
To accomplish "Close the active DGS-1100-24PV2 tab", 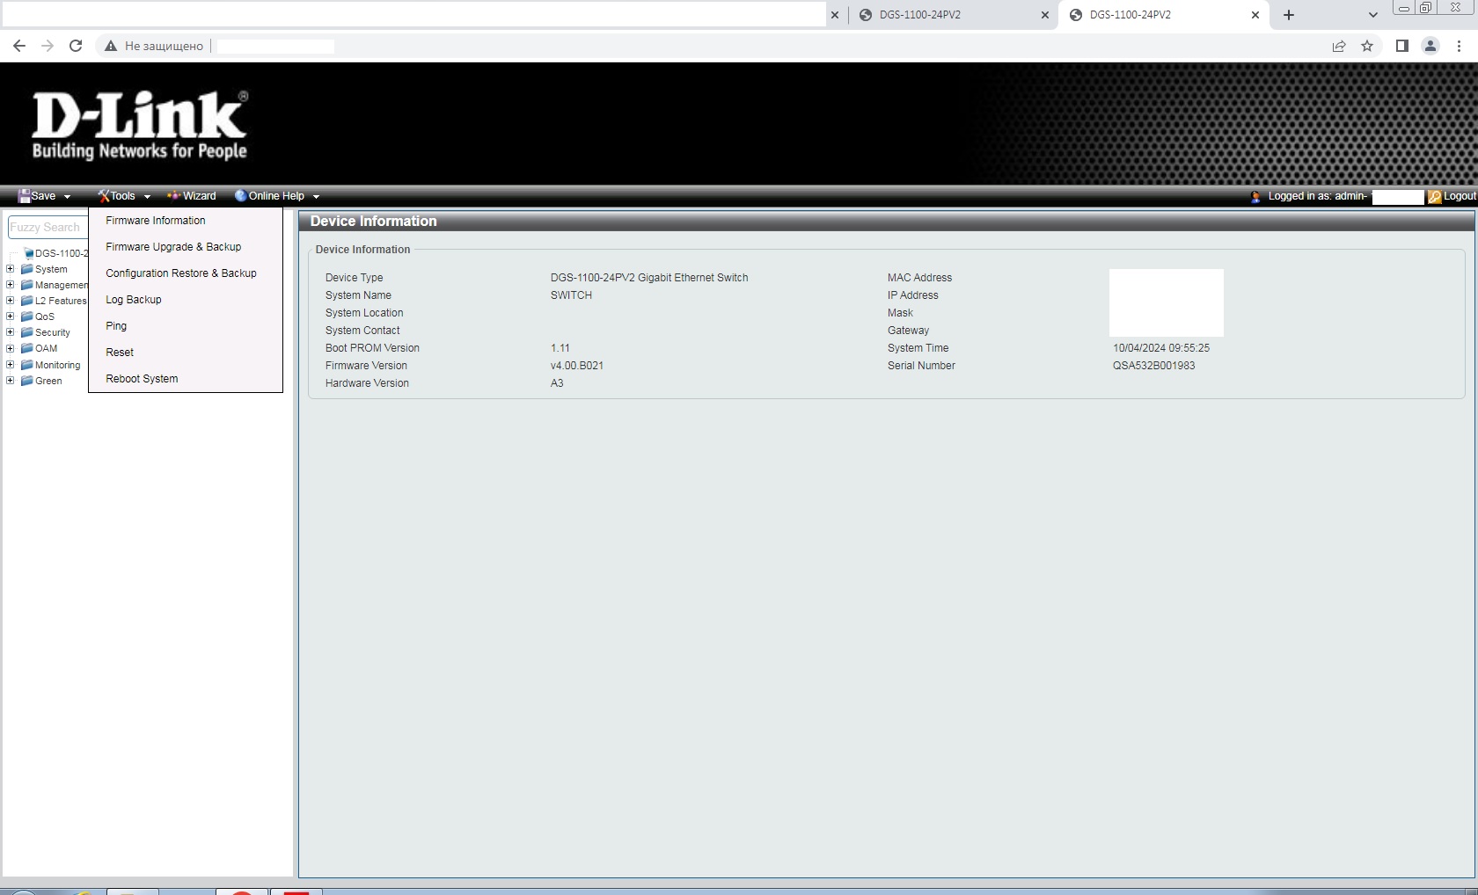I will (x=1255, y=15).
